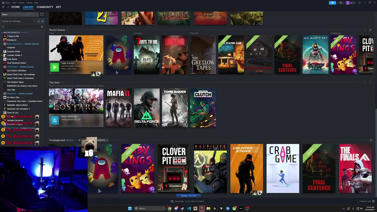Open Mafia II cover in Play Next
The width and height of the screenshot is (377, 212).
[x=118, y=108]
